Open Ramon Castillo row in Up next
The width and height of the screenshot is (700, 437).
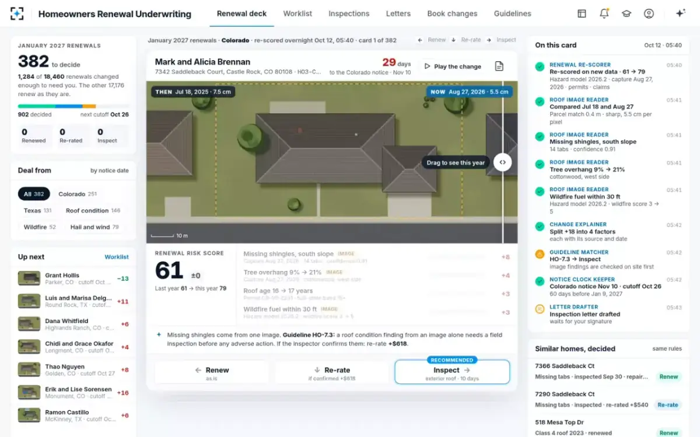[x=73, y=415]
